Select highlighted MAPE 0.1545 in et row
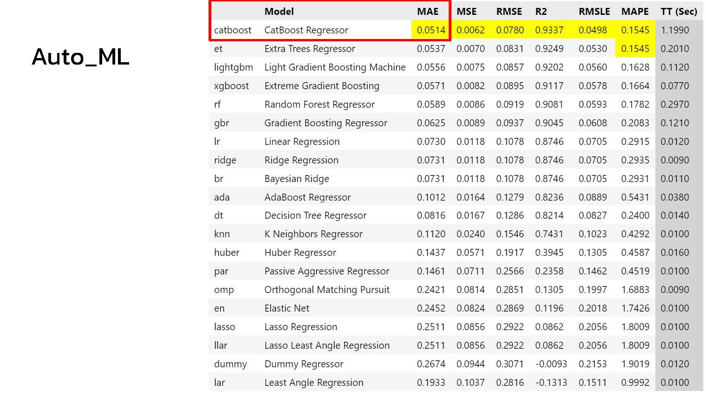Viewport: 706px width, 397px height. [x=635, y=49]
